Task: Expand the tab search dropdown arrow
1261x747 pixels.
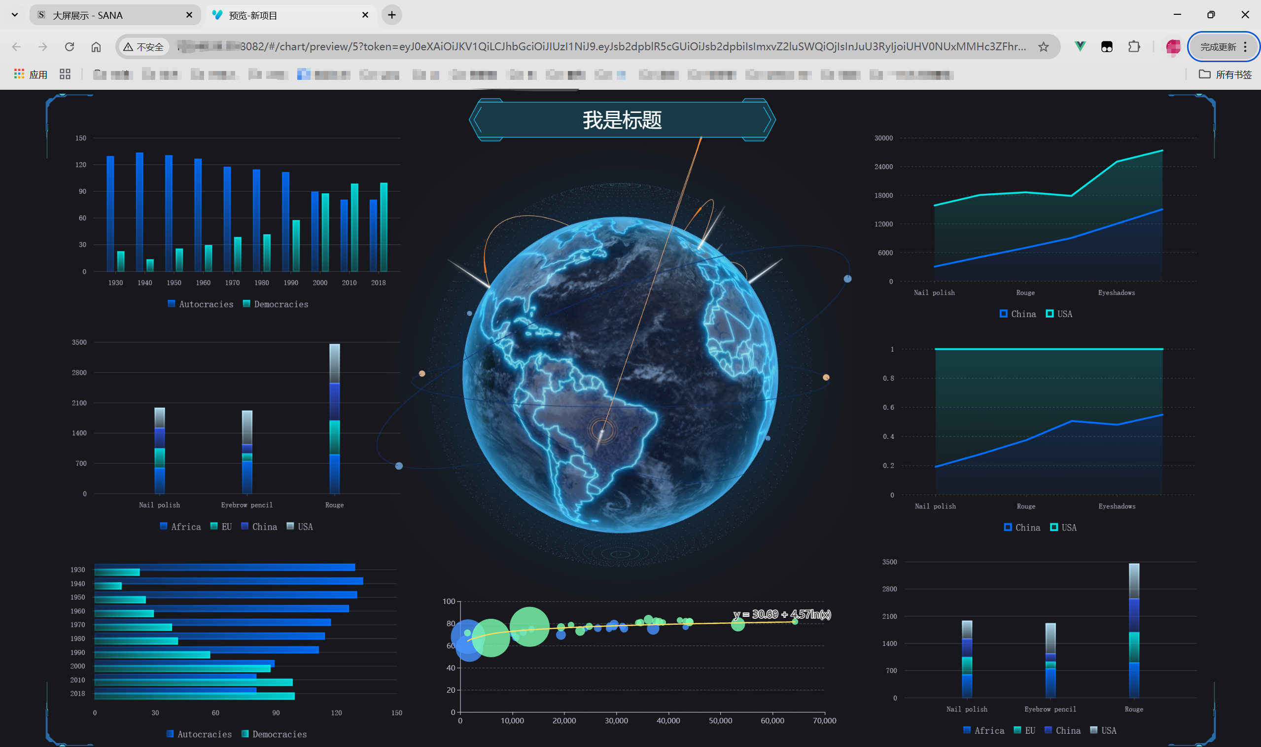Action: (x=15, y=15)
